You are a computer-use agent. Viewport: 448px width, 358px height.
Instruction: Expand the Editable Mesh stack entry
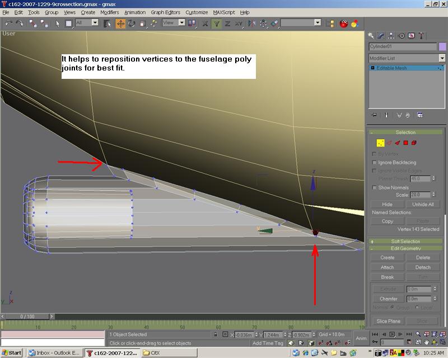(372, 68)
